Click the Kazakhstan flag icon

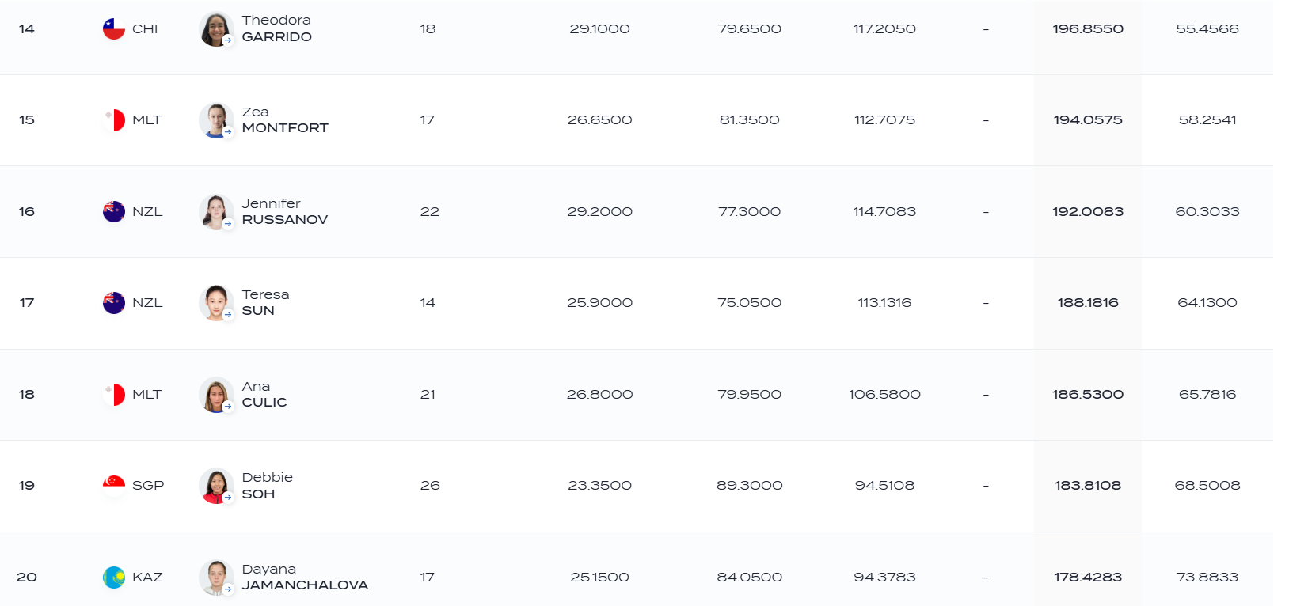tap(114, 578)
